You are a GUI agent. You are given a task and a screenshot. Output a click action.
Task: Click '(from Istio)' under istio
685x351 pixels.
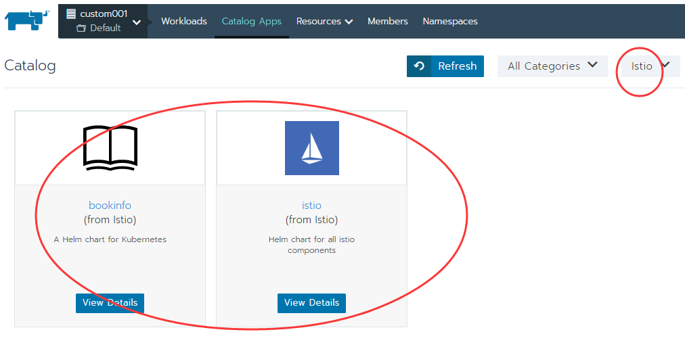[x=311, y=220]
